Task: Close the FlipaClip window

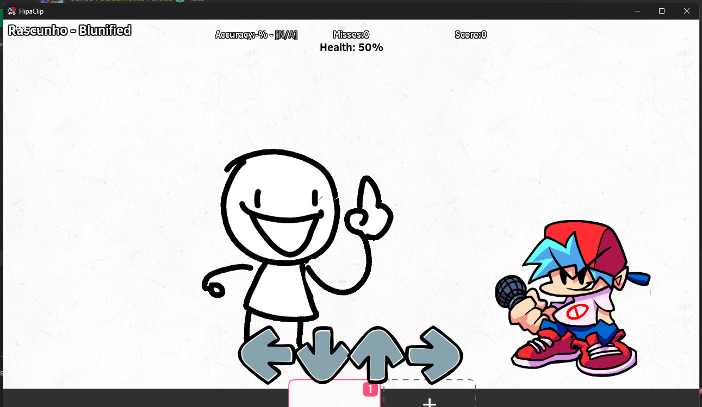Action: [687, 11]
